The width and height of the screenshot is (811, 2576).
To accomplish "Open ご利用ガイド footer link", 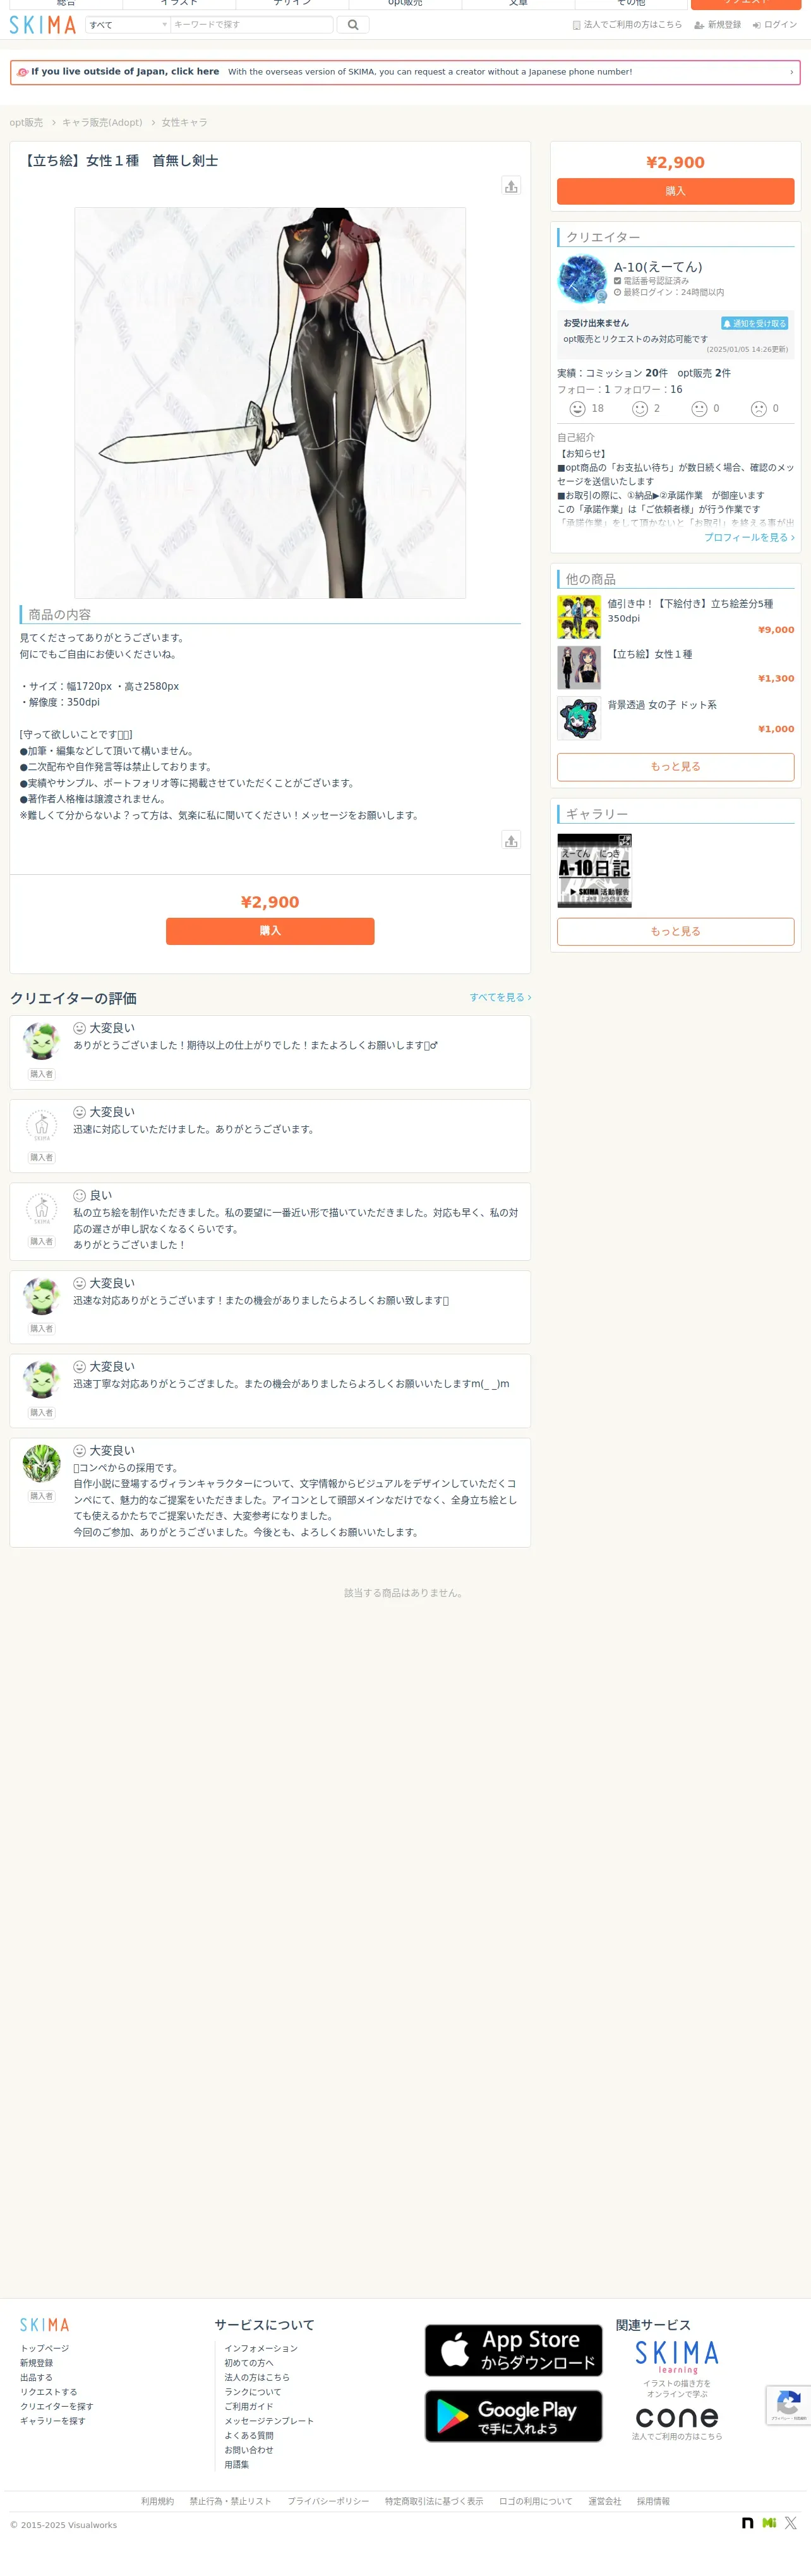I will coord(249,2406).
